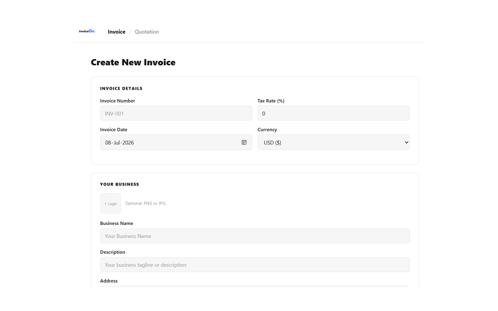The image size is (498, 311).
Task: Click the Invoice Number input field
Action: pos(176,113)
